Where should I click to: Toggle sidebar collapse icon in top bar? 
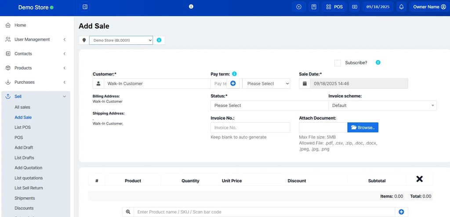pyautogui.click(x=85, y=7)
